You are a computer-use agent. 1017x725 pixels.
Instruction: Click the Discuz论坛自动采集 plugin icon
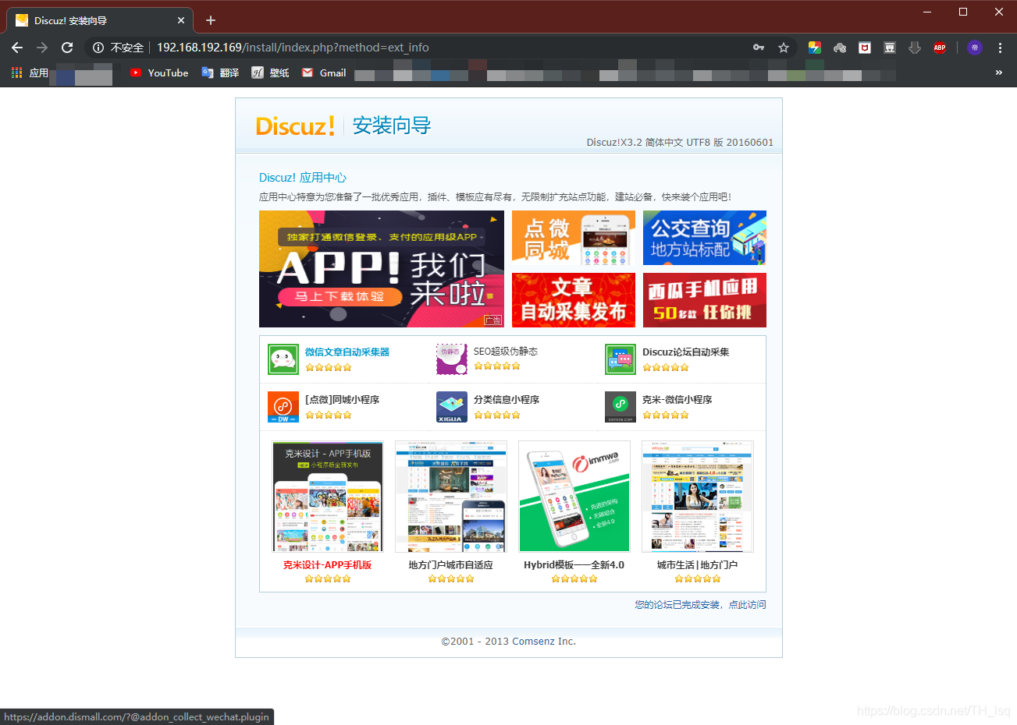coord(621,359)
